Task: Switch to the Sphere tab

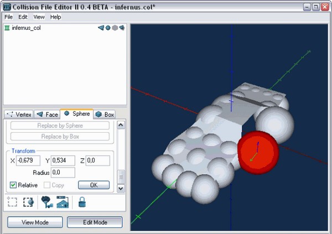Action: 77,114
